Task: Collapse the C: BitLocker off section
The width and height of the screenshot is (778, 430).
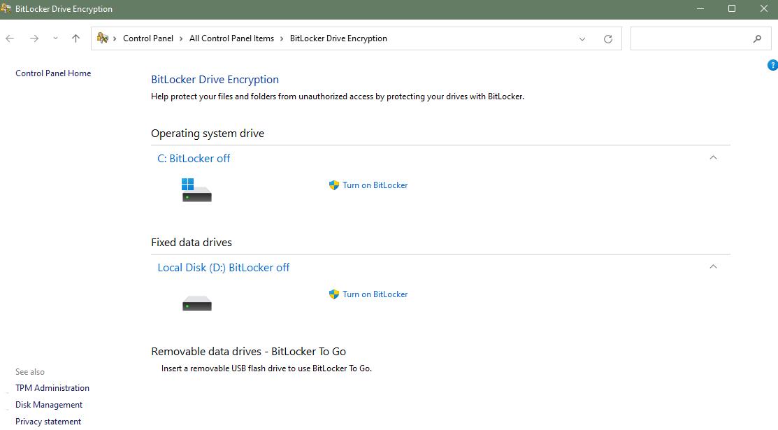Action: pyautogui.click(x=713, y=158)
